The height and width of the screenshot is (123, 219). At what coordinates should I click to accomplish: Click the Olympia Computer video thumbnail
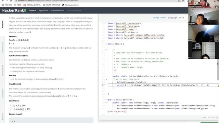tap(204, 4)
